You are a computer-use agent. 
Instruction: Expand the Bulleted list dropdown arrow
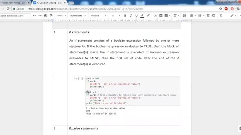[x=204, y=16]
